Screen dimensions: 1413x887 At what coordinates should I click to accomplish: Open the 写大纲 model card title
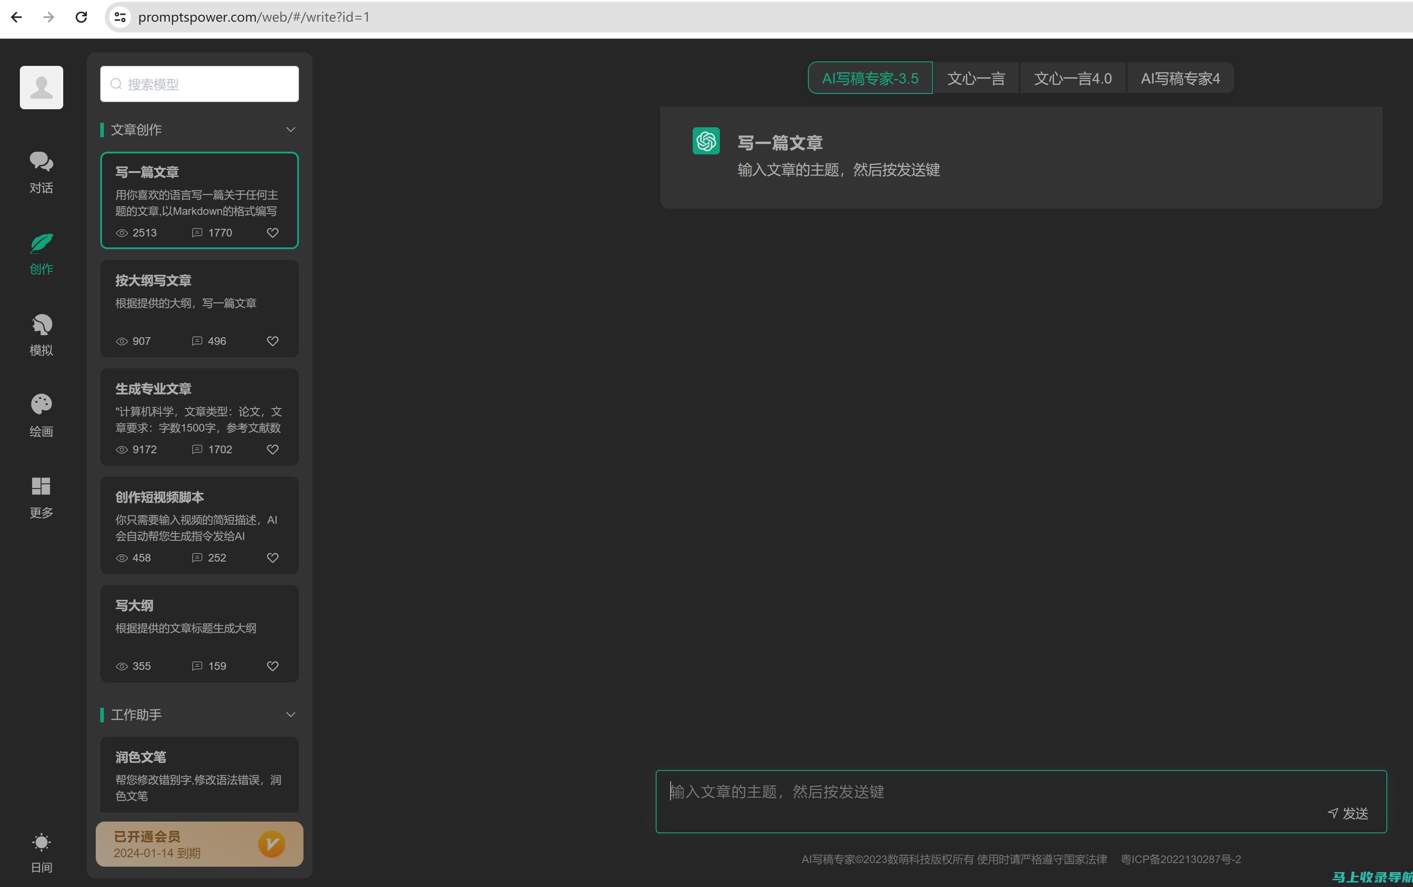click(x=135, y=605)
